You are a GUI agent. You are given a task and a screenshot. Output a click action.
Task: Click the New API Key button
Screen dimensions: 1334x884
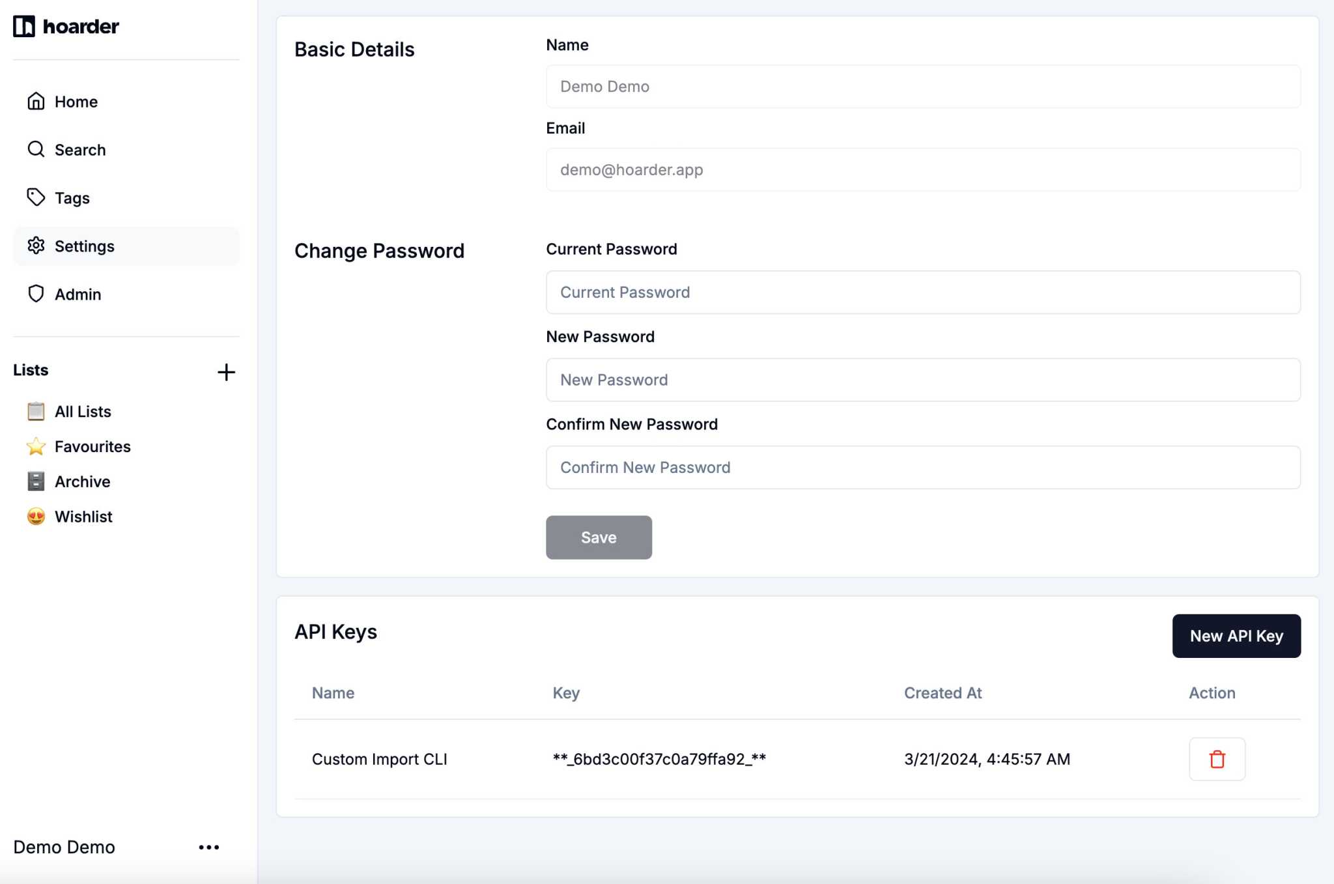[x=1236, y=636]
